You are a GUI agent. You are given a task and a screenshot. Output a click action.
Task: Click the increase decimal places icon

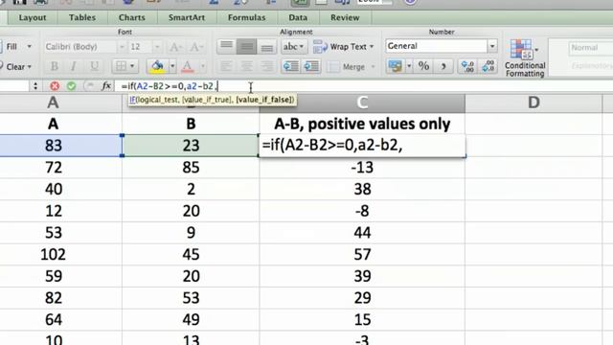(468, 66)
